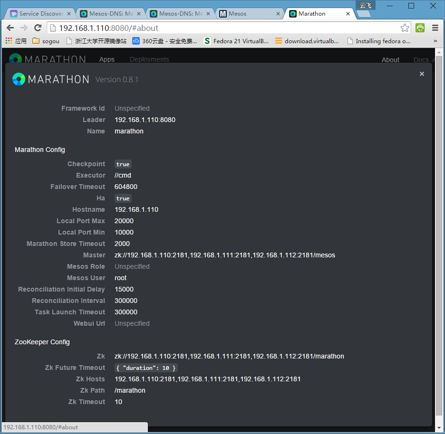Click the 云飞 user profile button
This screenshot has width=445, height=434.
(366, 5)
